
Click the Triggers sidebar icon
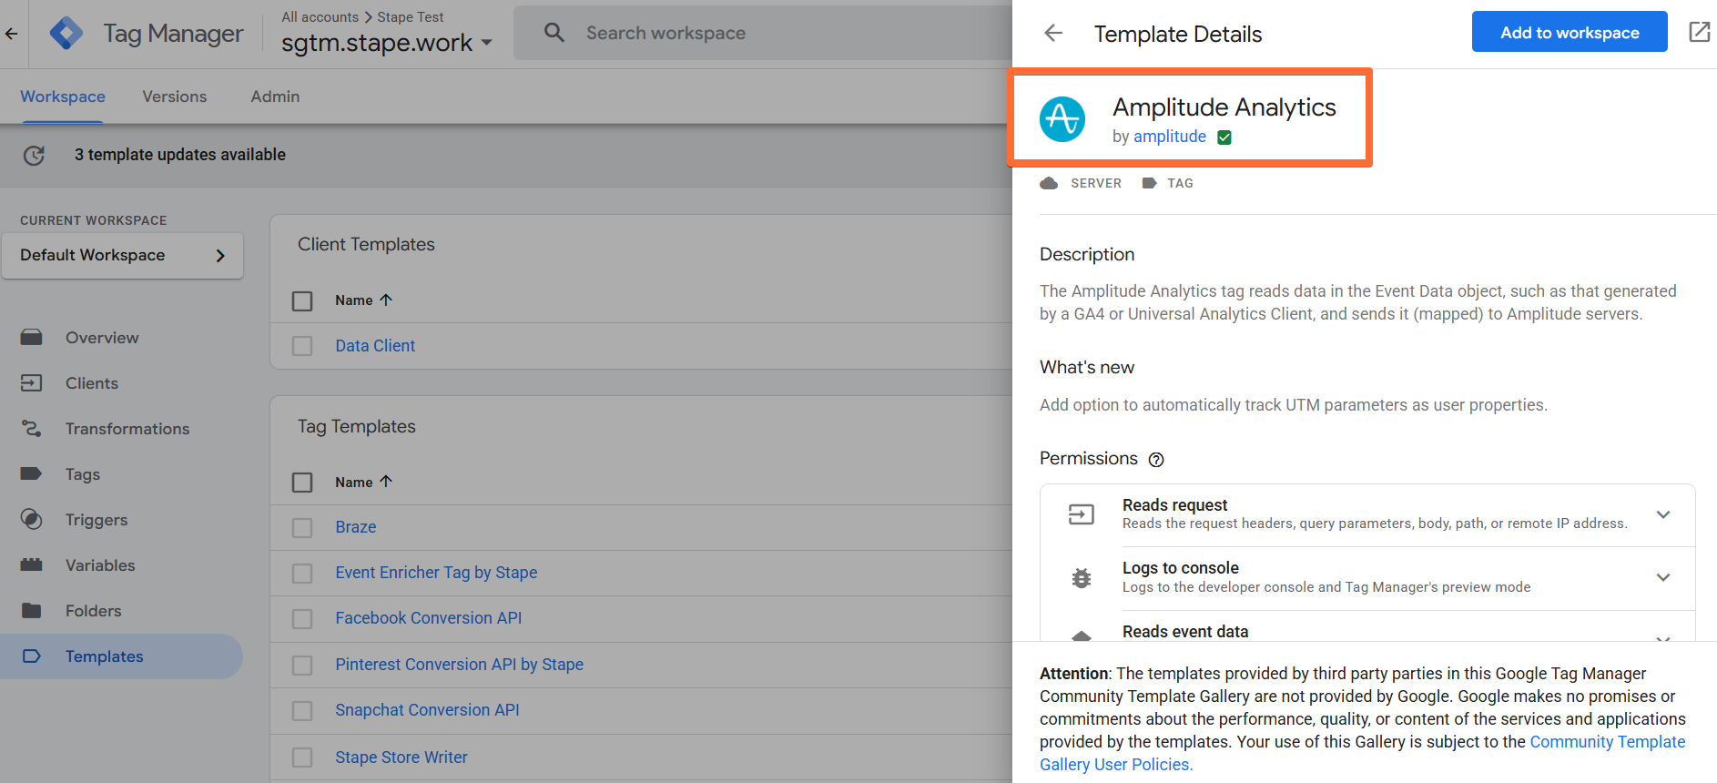[x=32, y=520]
